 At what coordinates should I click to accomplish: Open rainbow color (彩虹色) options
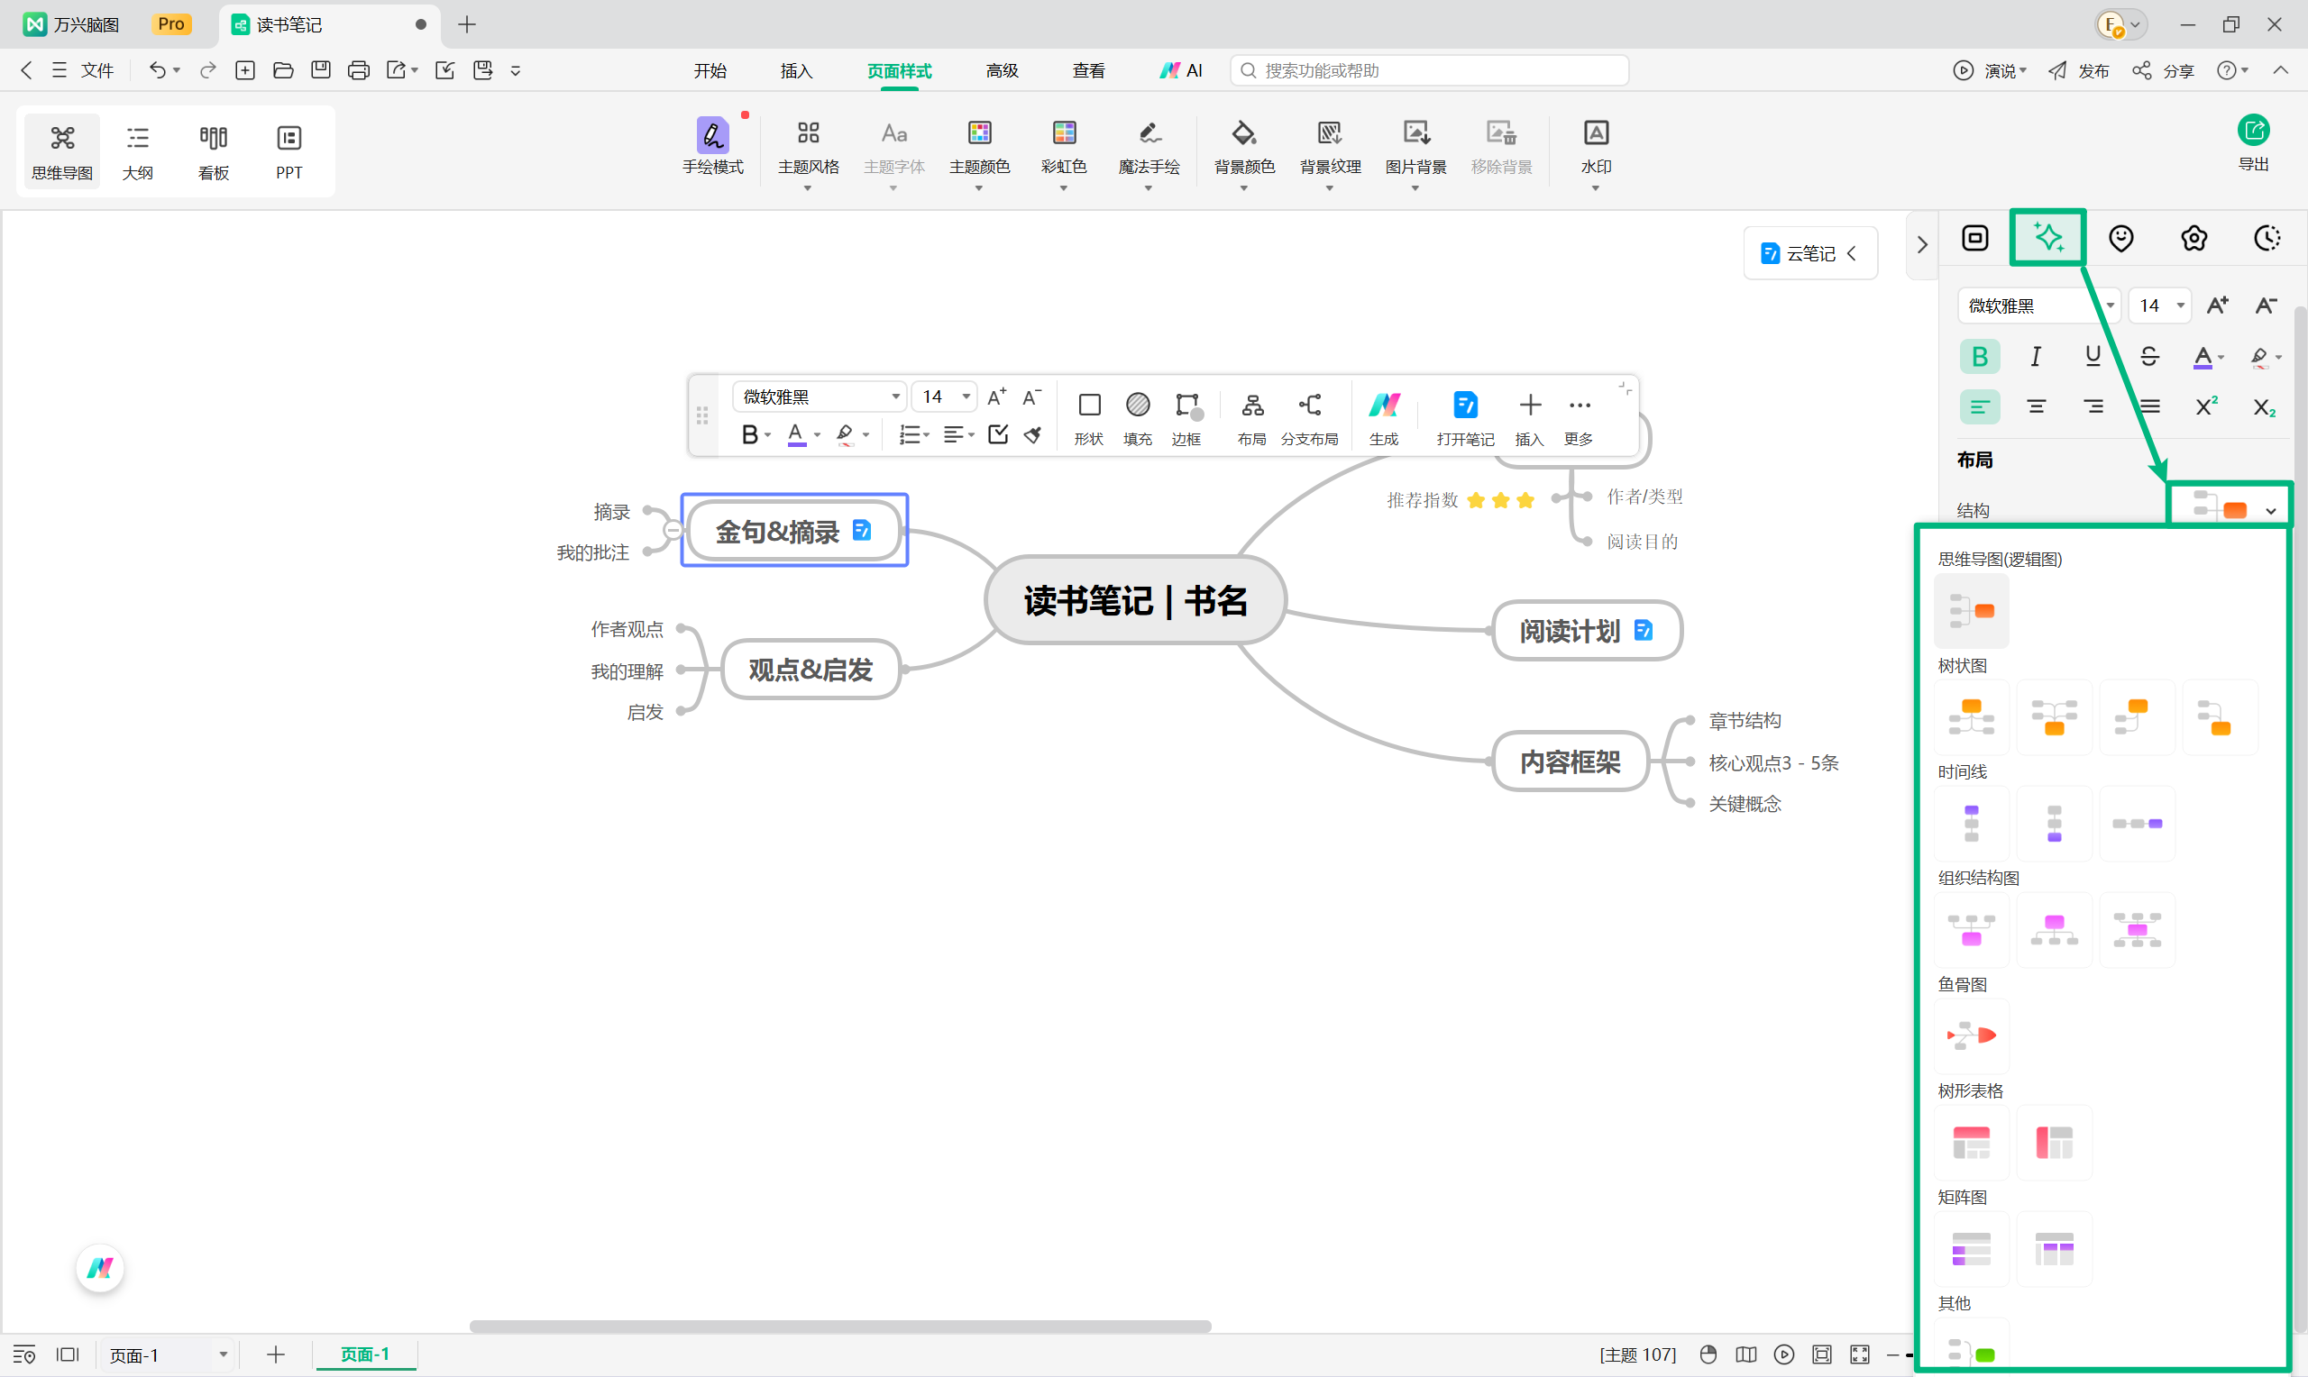click(1064, 152)
